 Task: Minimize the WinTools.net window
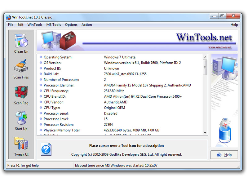click(x=214, y=16)
